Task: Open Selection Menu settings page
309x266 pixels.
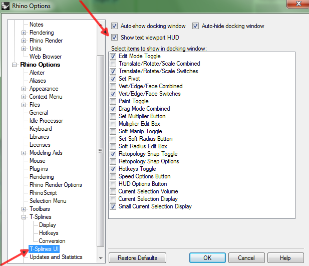Action: coord(48,201)
